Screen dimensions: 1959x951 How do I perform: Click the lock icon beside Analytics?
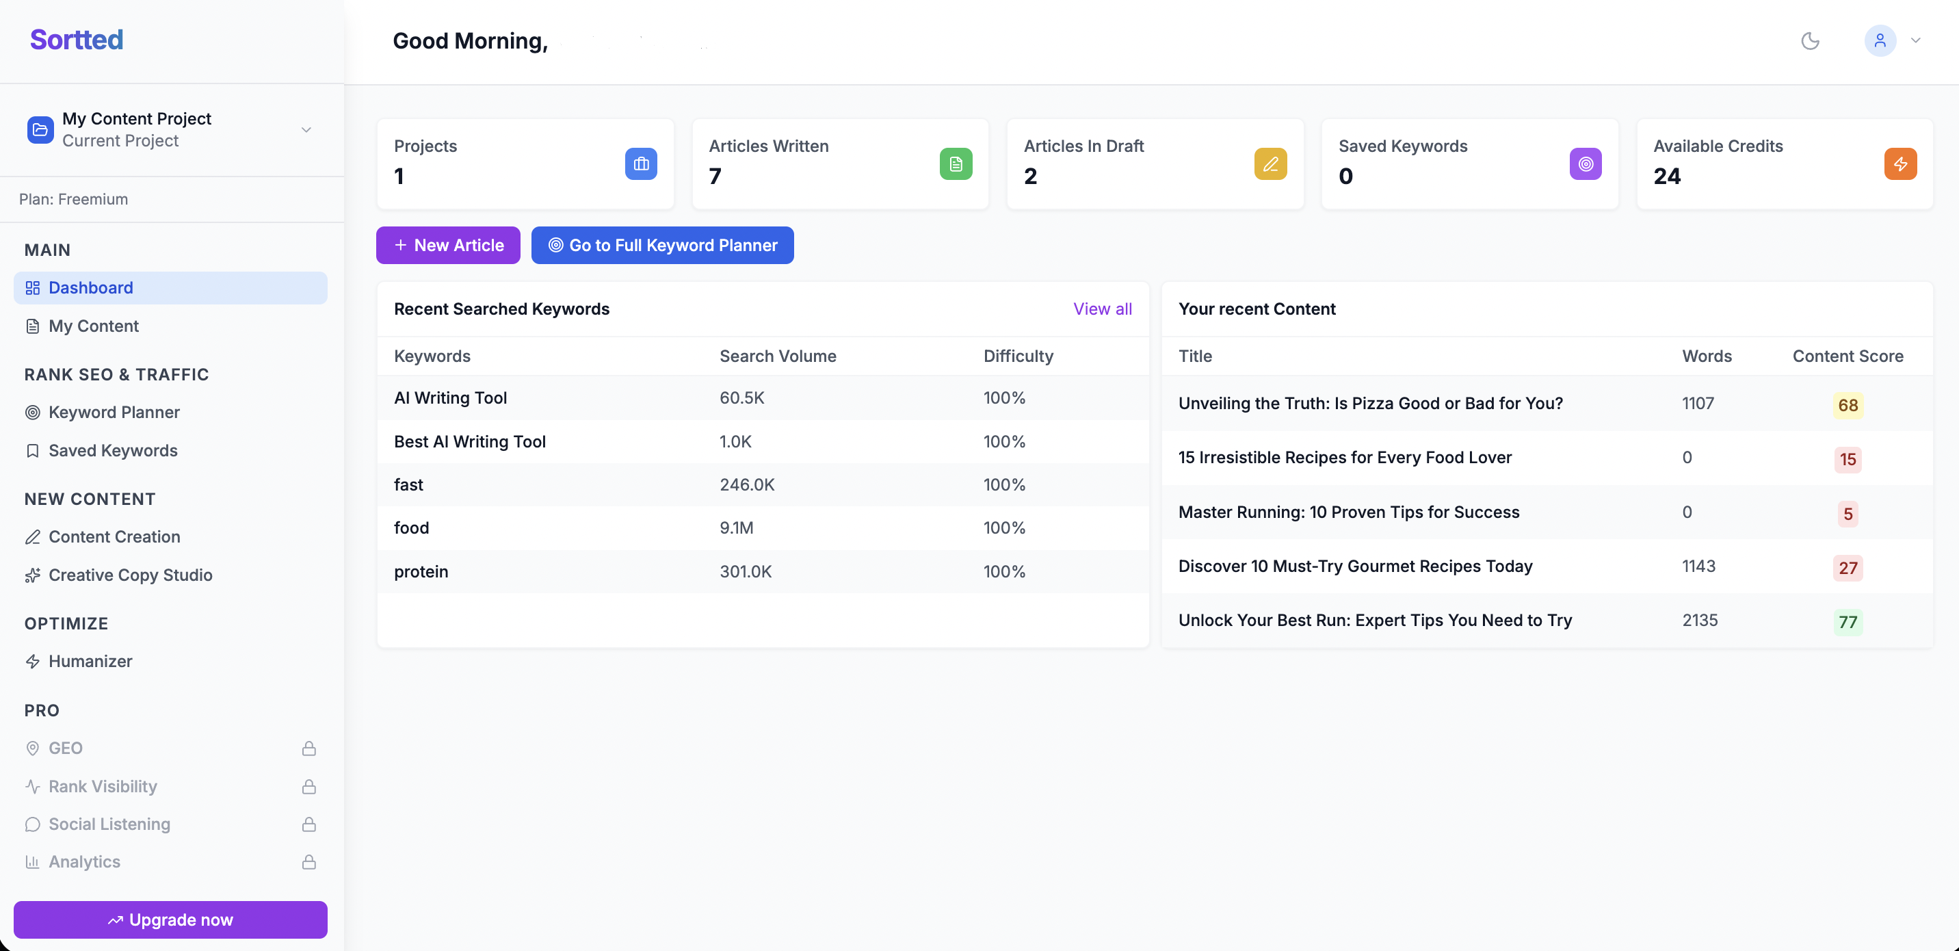point(308,862)
